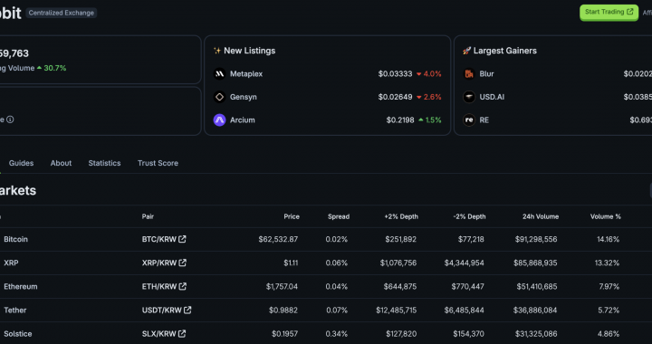Click Bitcoin 24h volume $91,298,556
Viewport: 652px width, 344px height.
(x=536, y=239)
